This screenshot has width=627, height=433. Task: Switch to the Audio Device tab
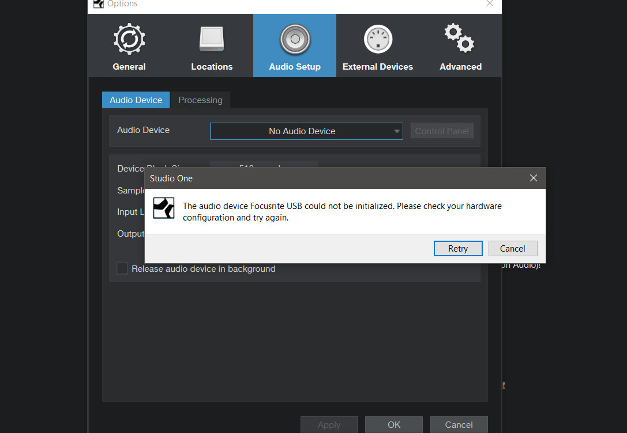(x=136, y=100)
